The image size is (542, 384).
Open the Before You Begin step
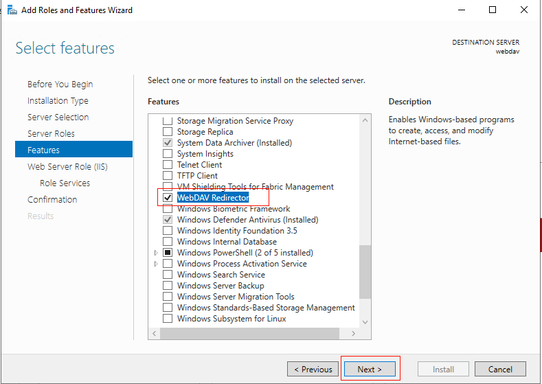click(60, 84)
